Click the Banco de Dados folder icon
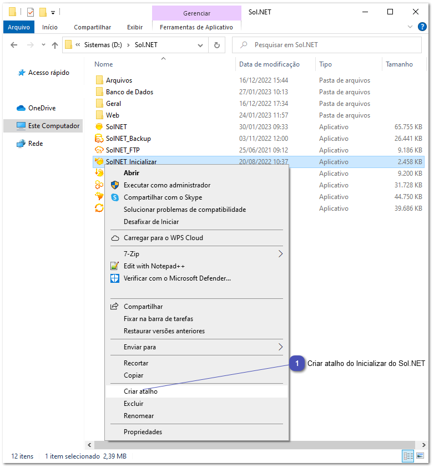The image size is (434, 468). point(99,91)
